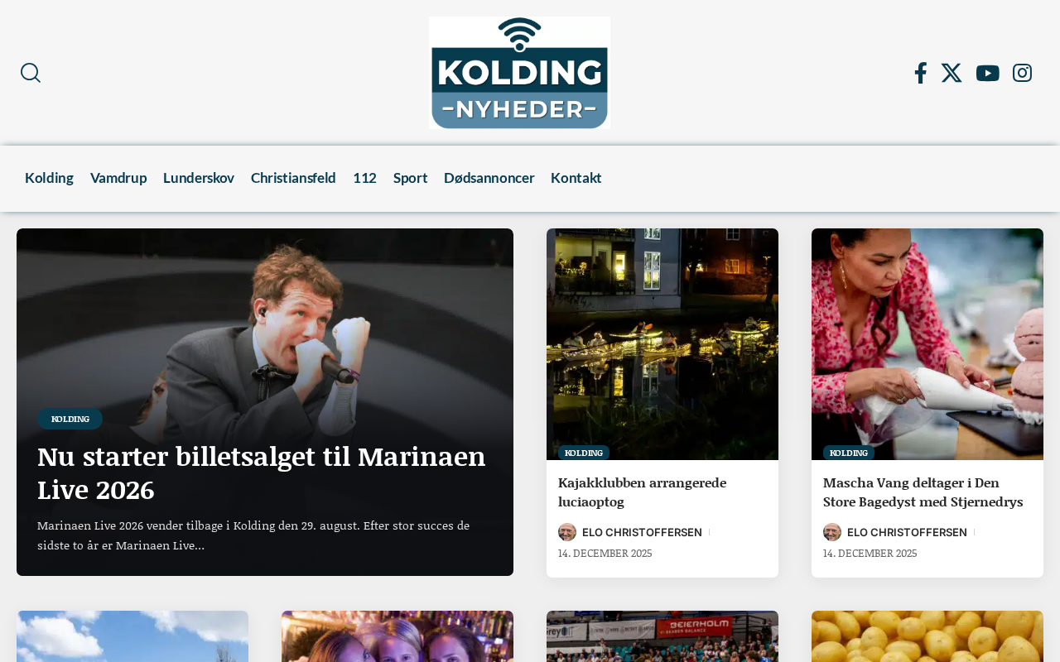Select Lunderskov in the navigation
Image resolution: width=1060 pixels, height=662 pixels.
coord(199,178)
